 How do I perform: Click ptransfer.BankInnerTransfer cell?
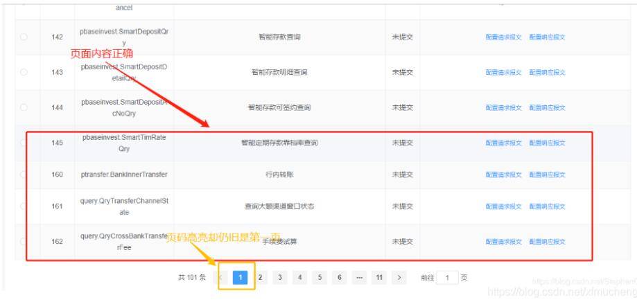click(x=124, y=175)
